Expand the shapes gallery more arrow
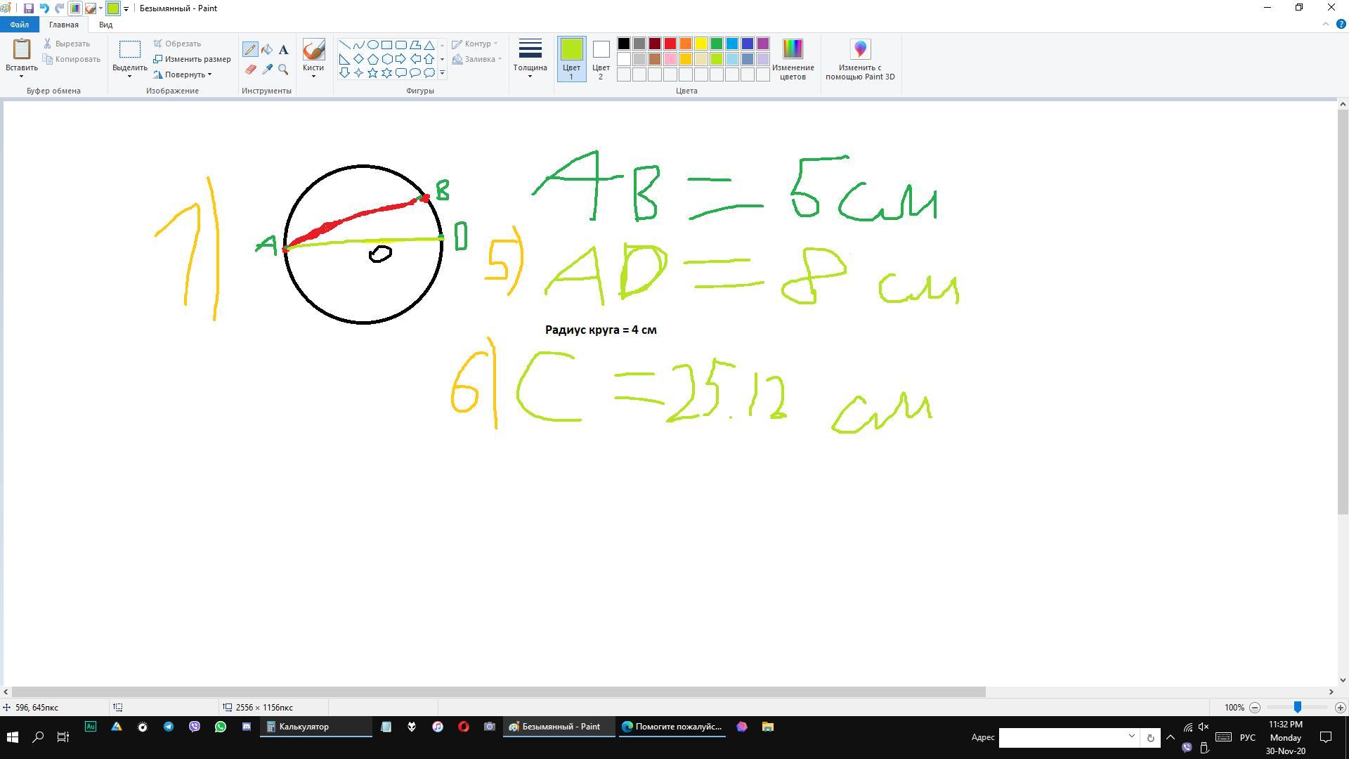Screen dimensions: 1349x759 pyautogui.click(x=442, y=72)
